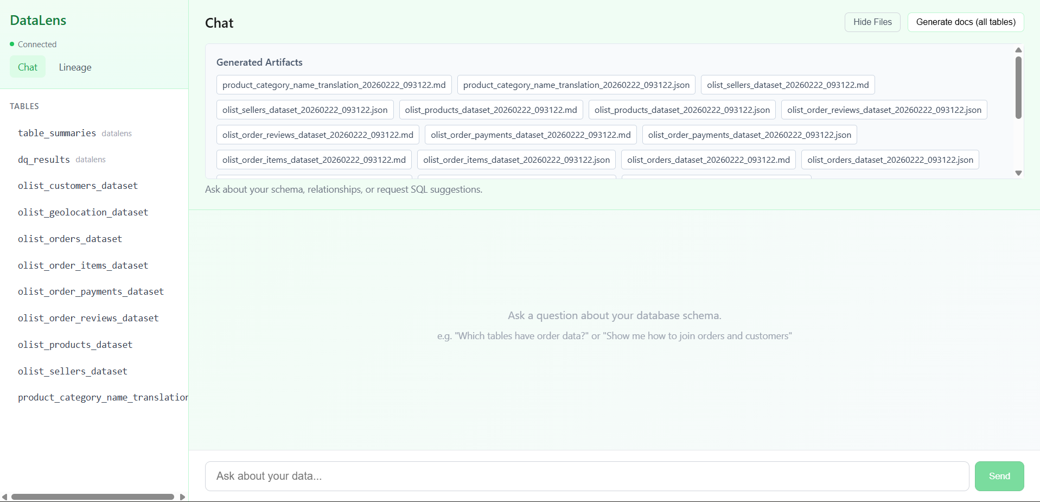Click the scrollbar down arrow in Generated Artifacts
Screen dimensions: 1040x502
pos(1018,173)
